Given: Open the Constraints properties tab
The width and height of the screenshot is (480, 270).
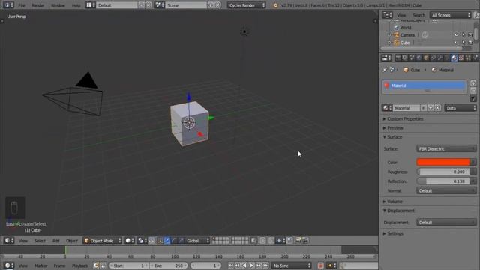Looking at the screenshot, I should click(x=433, y=58).
